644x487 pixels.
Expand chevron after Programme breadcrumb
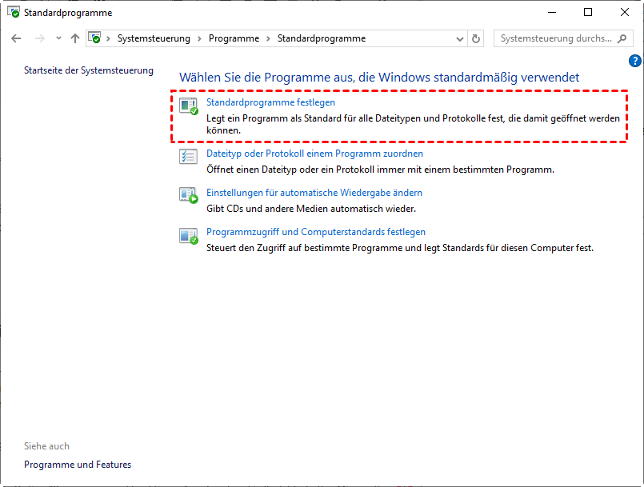(x=268, y=38)
